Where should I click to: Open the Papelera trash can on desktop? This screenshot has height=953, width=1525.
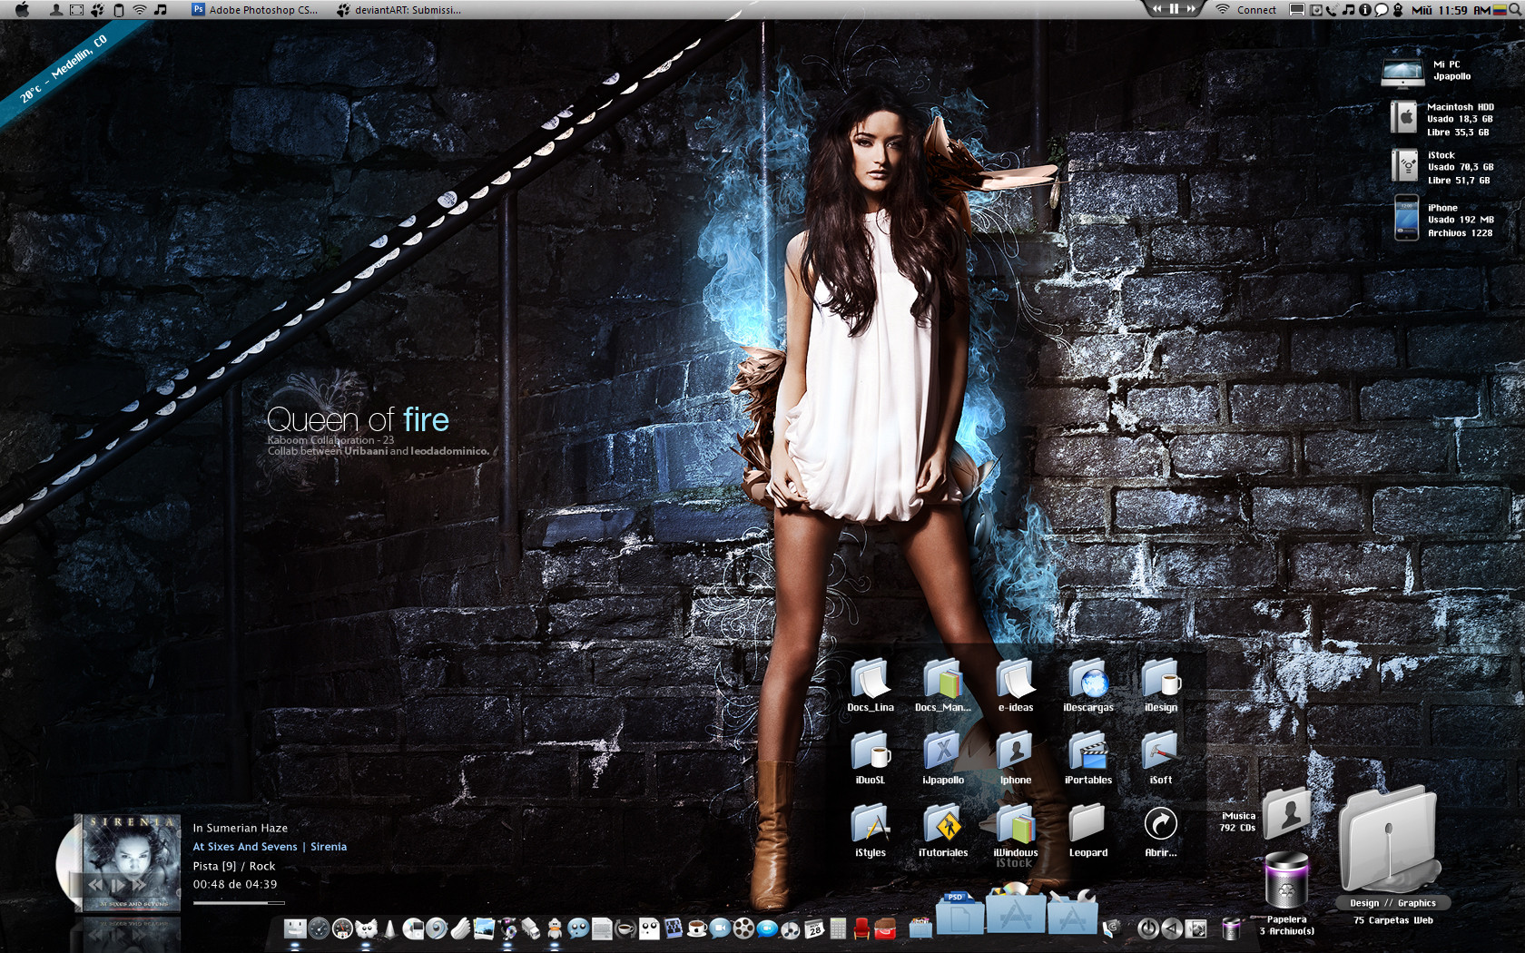click(x=1286, y=879)
